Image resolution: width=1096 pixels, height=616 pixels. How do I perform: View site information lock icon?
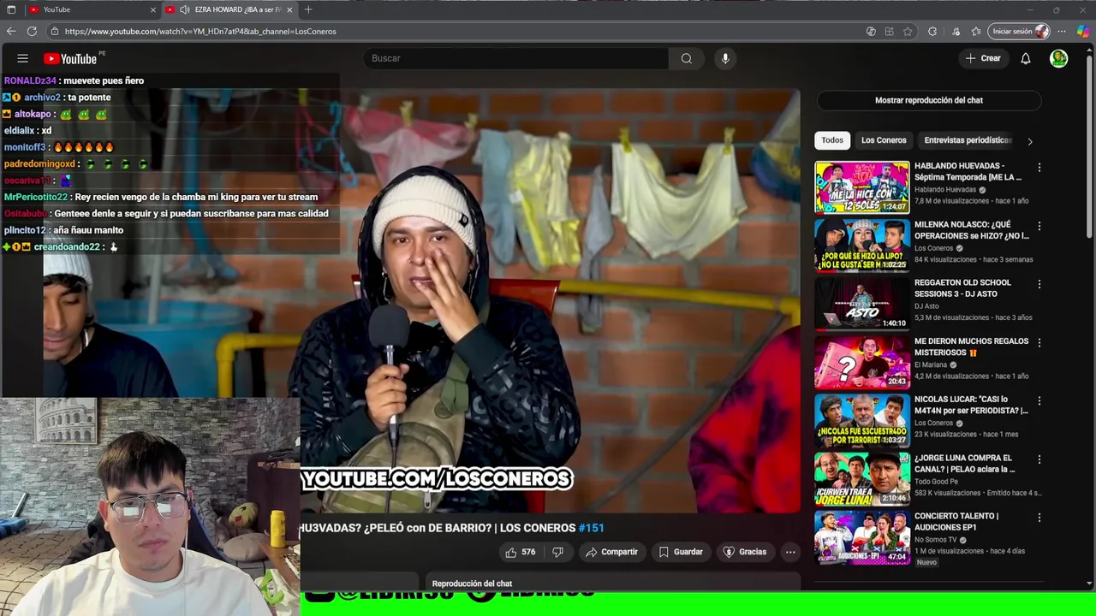coord(55,32)
